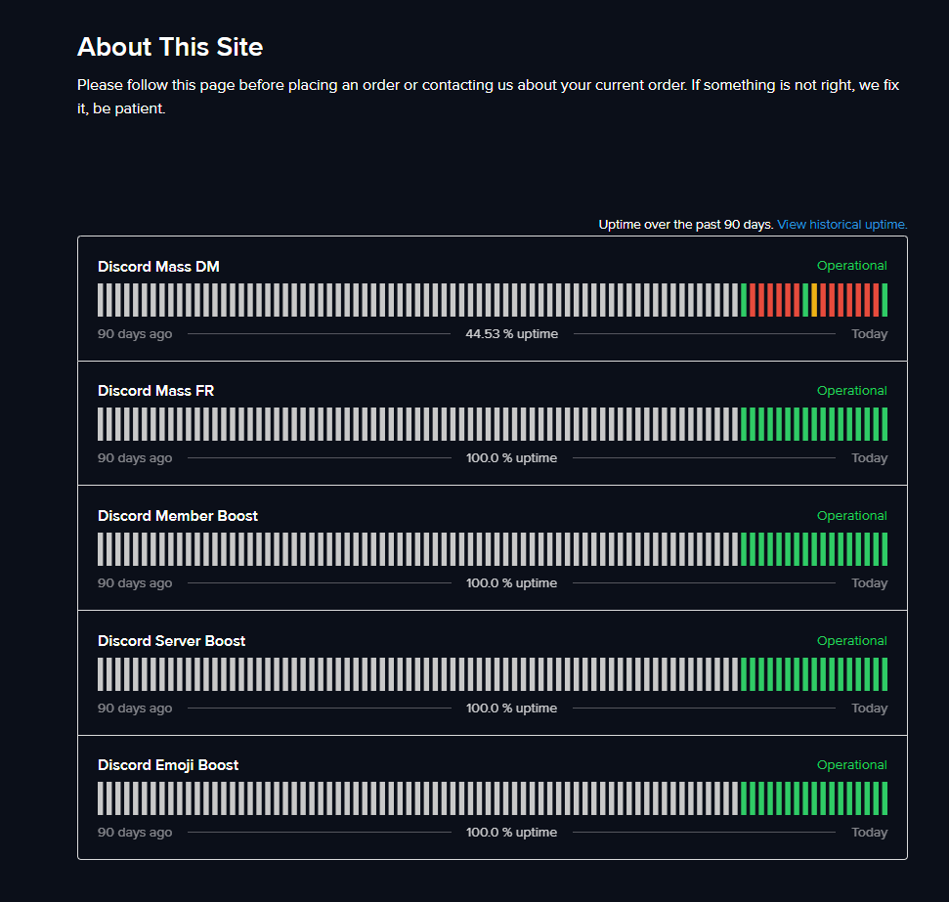Select the oldest gray bar in Discord Mass DM chart
This screenshot has height=902, width=949.
coord(101,300)
